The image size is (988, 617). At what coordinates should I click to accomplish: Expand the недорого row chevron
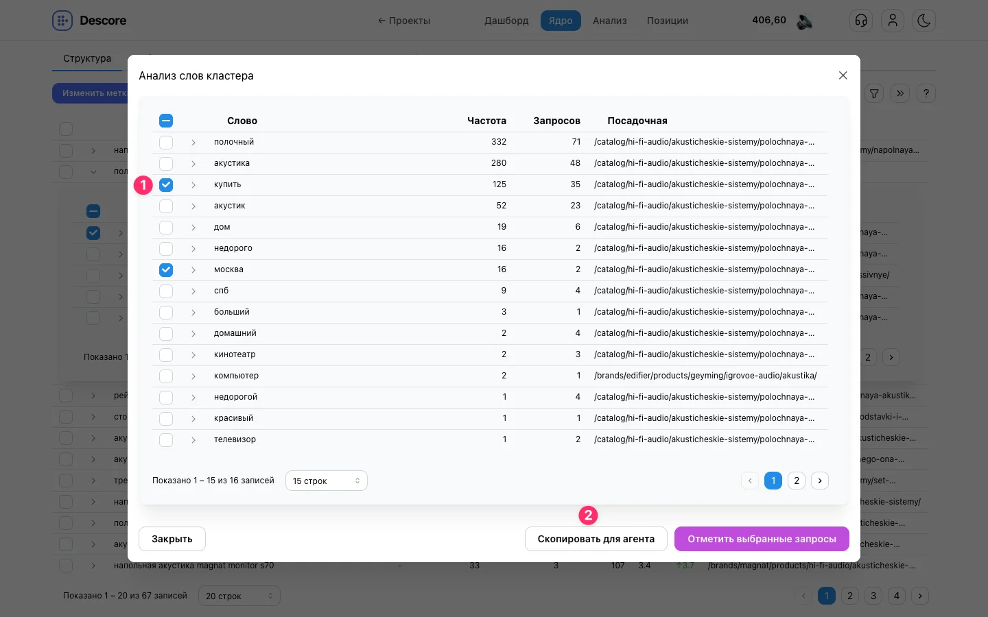(193, 249)
